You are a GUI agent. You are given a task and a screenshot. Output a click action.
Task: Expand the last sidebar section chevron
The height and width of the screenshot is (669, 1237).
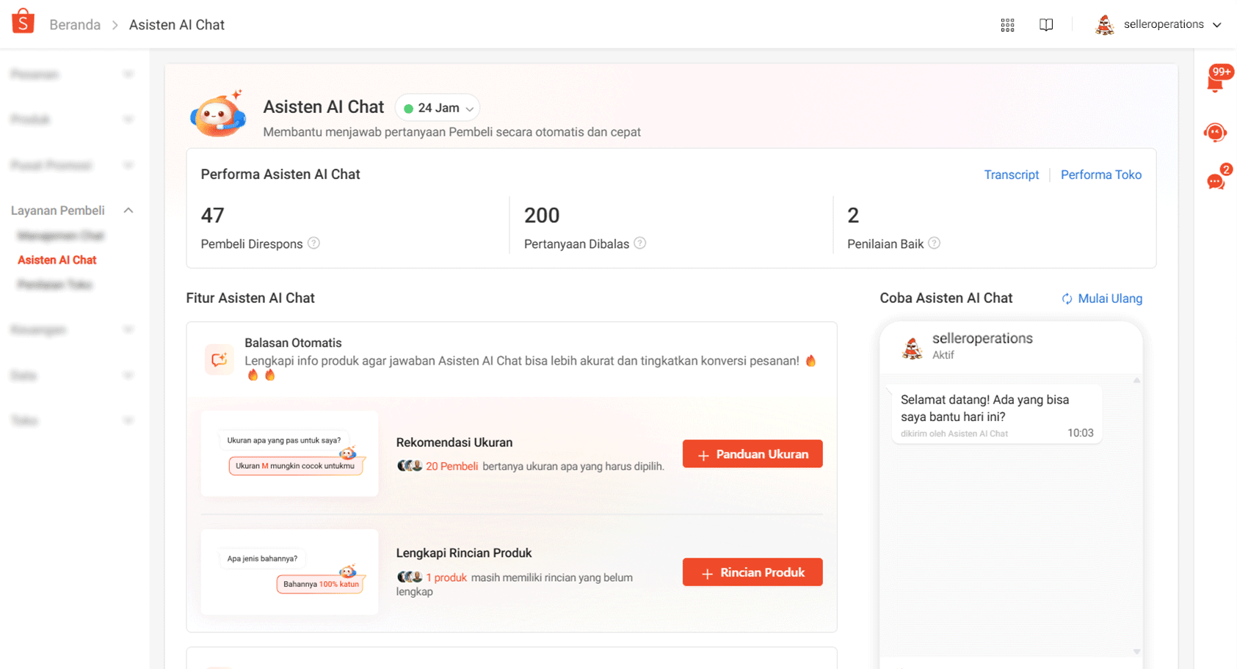[x=128, y=420]
